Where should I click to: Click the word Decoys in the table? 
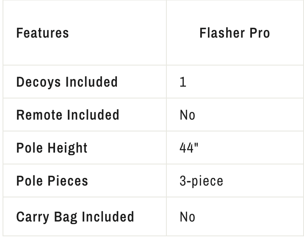39,82
